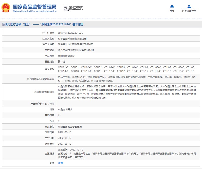
Task: Click the 变更情况 row label
Action: 49,153
